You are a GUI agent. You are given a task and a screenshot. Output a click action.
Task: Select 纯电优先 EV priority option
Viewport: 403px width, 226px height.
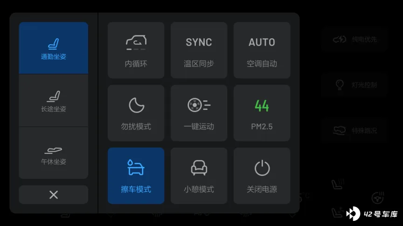pos(354,40)
